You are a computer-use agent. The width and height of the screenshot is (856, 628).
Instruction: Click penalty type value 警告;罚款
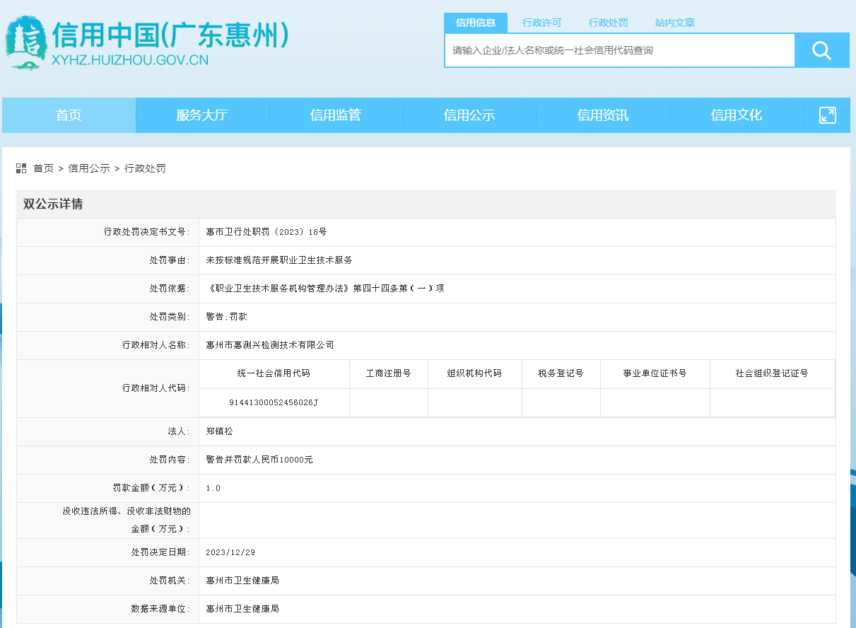[x=226, y=317]
